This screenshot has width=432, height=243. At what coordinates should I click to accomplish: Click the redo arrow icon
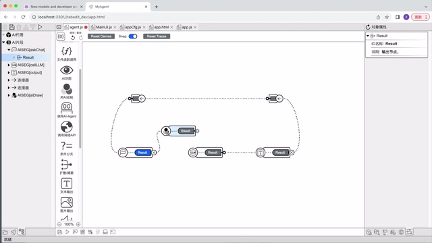point(81,38)
